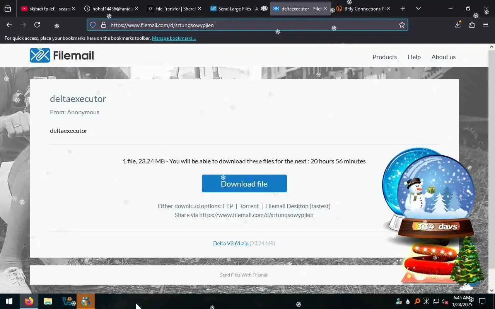
Task: Click Firefox in the taskbar
Action: tap(29, 301)
